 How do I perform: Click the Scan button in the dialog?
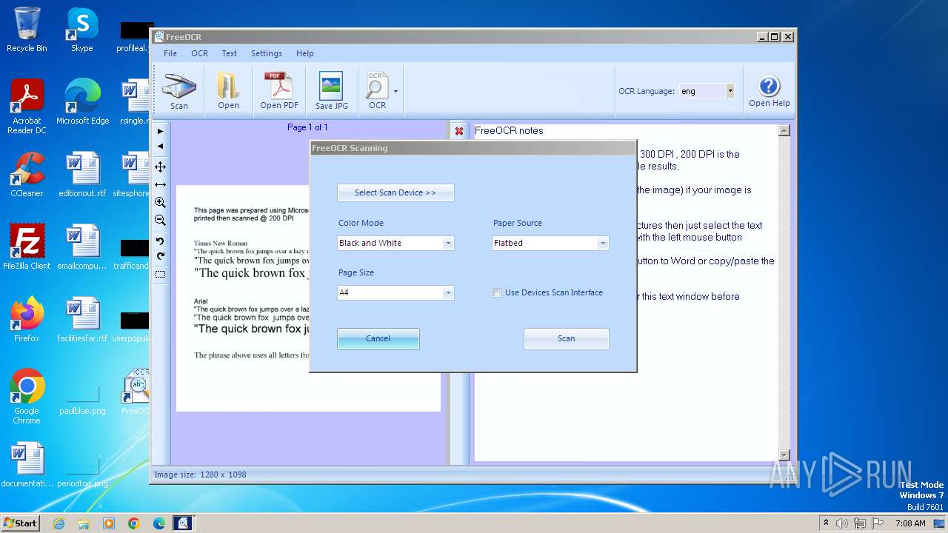pos(566,338)
